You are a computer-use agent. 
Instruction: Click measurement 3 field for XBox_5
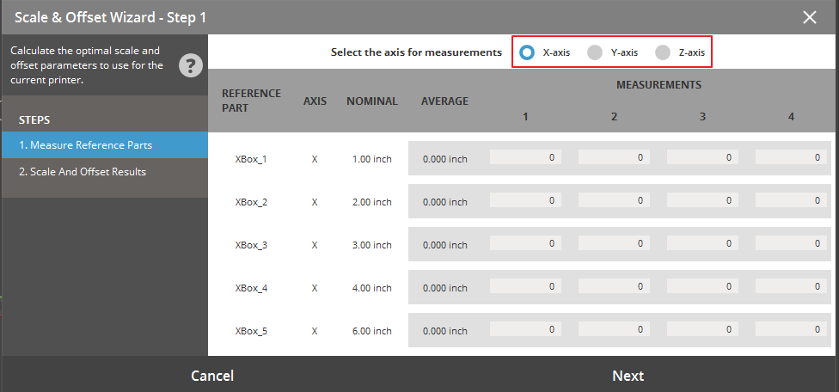coord(702,329)
